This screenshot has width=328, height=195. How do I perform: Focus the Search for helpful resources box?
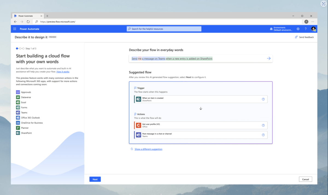tap(164, 29)
